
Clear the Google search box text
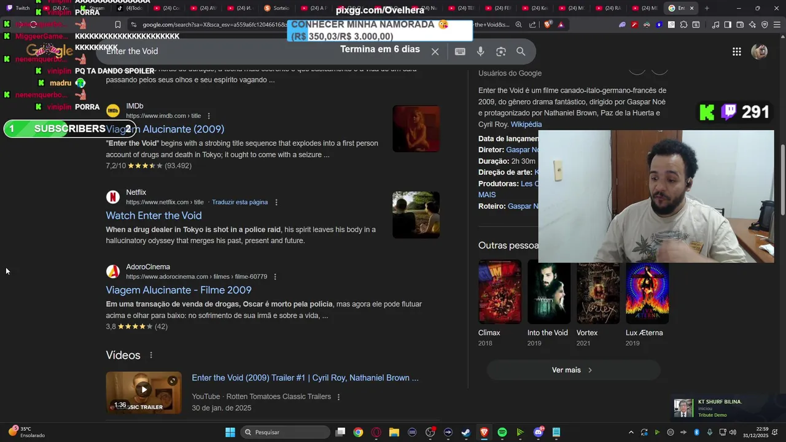point(435,52)
